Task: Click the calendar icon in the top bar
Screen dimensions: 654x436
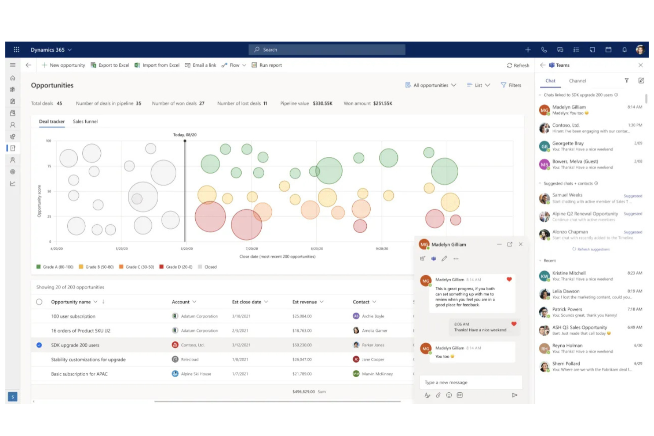Action: (608, 49)
